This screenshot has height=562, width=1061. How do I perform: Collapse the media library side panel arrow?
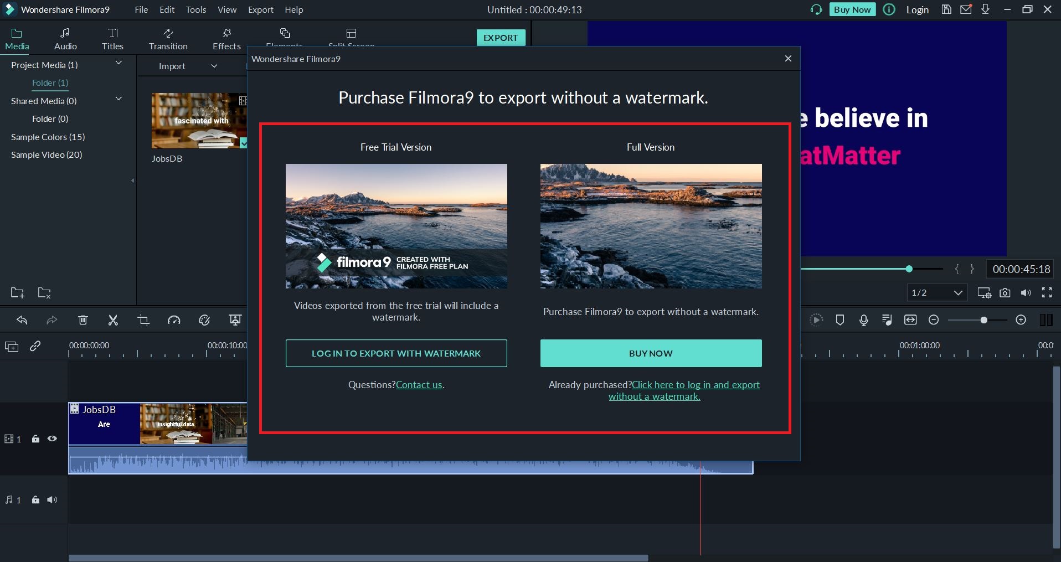133,181
